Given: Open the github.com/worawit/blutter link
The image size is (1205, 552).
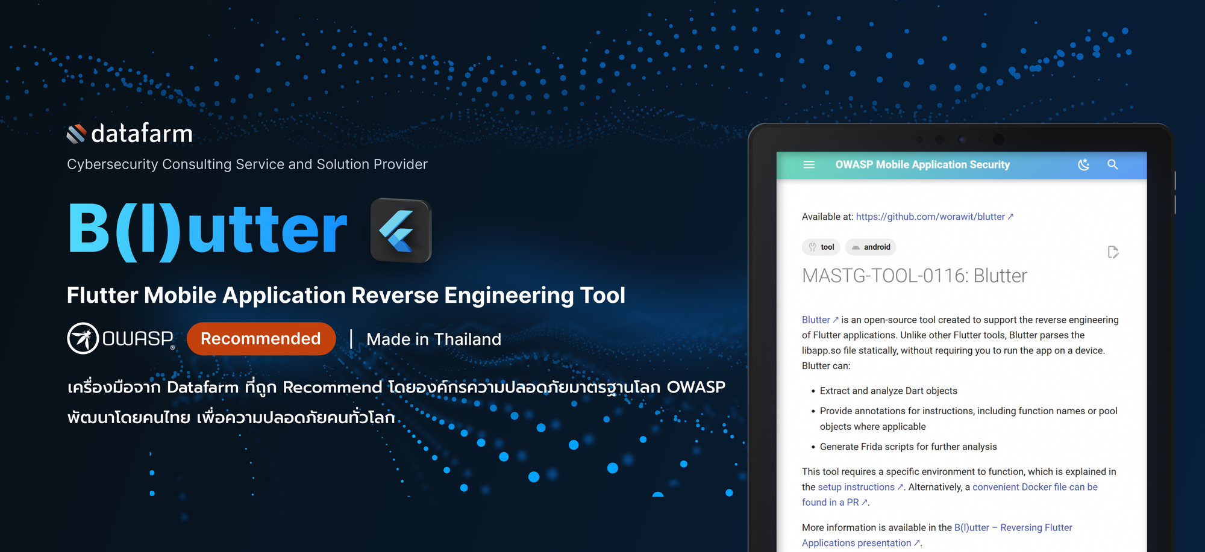Looking at the screenshot, I should point(934,217).
